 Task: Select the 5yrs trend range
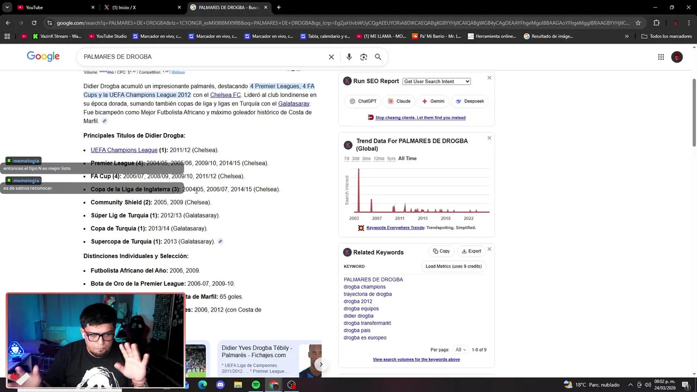pos(391,158)
